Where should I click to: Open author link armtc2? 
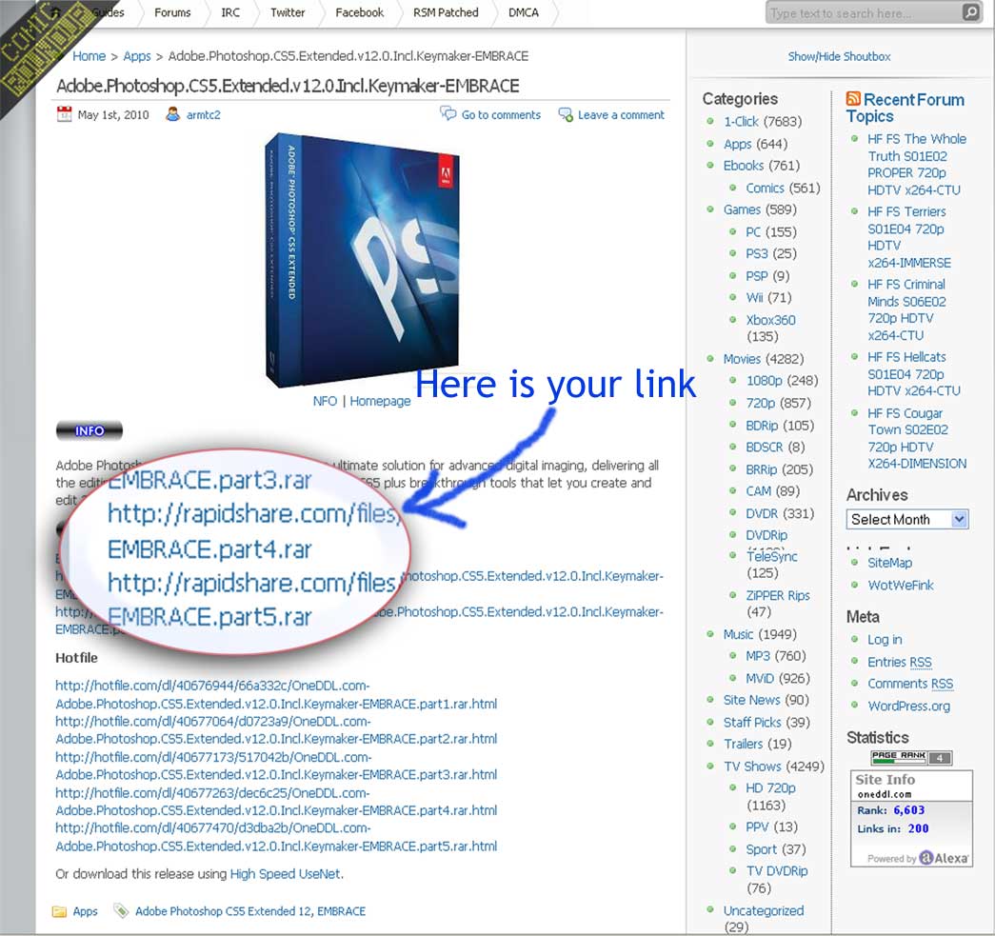coord(204,115)
